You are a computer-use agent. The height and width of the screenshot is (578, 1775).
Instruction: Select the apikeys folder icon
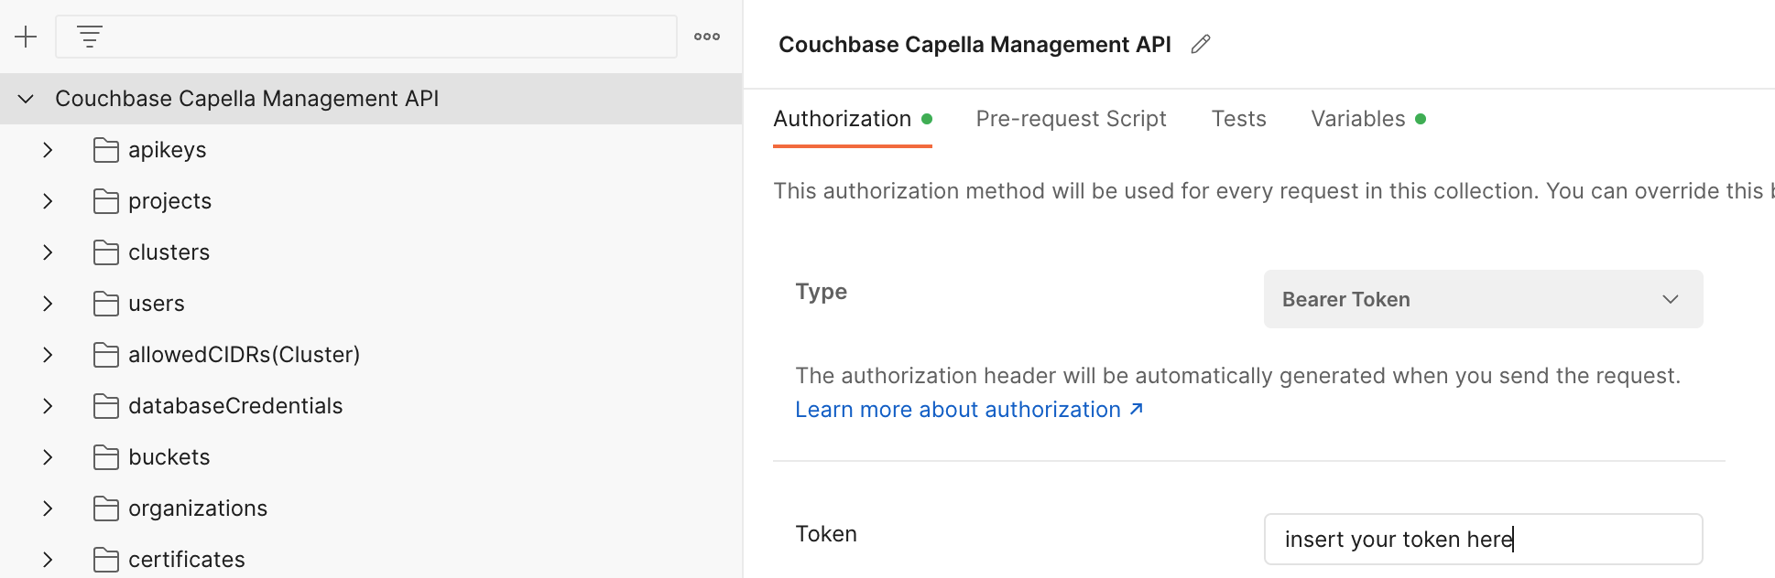105,149
